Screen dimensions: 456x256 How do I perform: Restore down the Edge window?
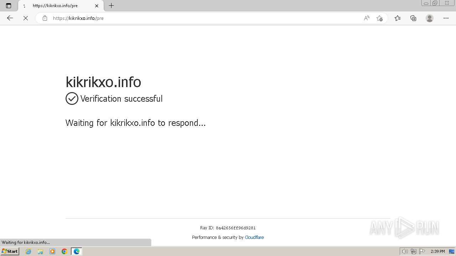tap(435, 3)
